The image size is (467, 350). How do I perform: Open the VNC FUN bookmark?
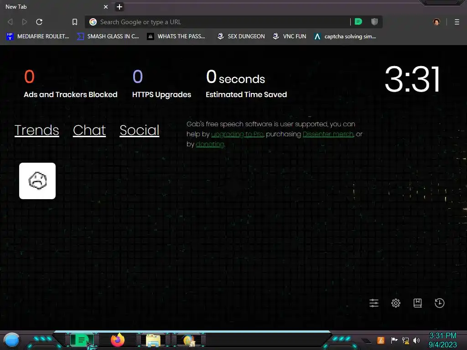(x=290, y=36)
